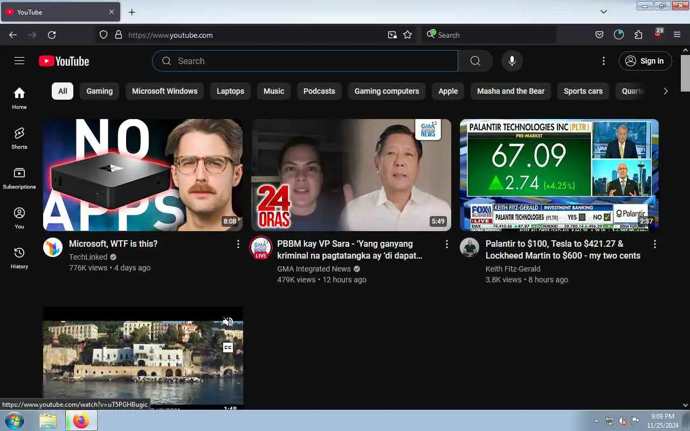Viewport: 690px width, 431px height.
Task: Open GMA Integrated News channel avatar
Action: pos(261,247)
